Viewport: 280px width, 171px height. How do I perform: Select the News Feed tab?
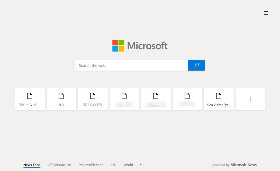(x=32, y=165)
